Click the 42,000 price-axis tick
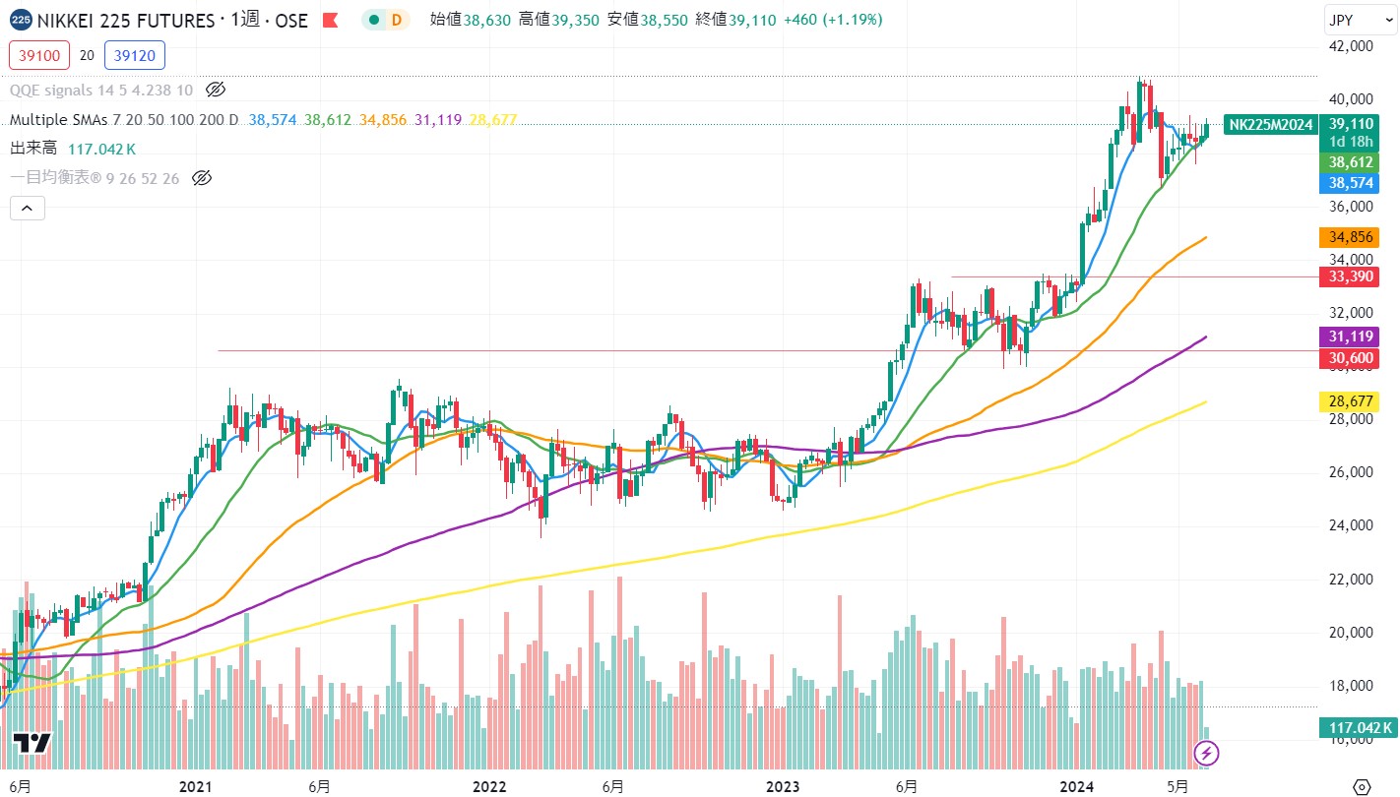This screenshot has height=797, width=1400. pyautogui.click(x=1350, y=46)
